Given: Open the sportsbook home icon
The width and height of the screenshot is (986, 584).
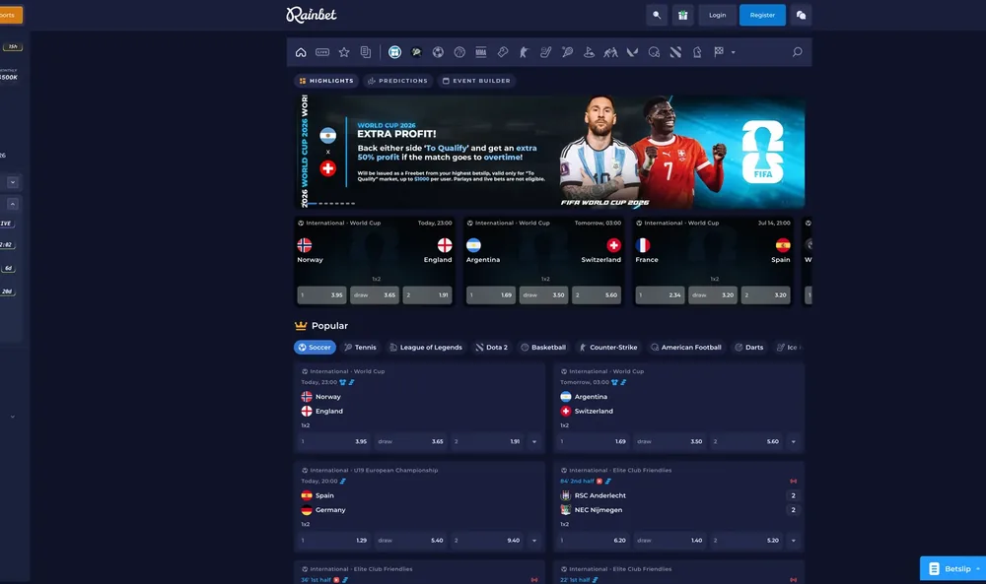Looking at the screenshot, I should click(x=301, y=52).
